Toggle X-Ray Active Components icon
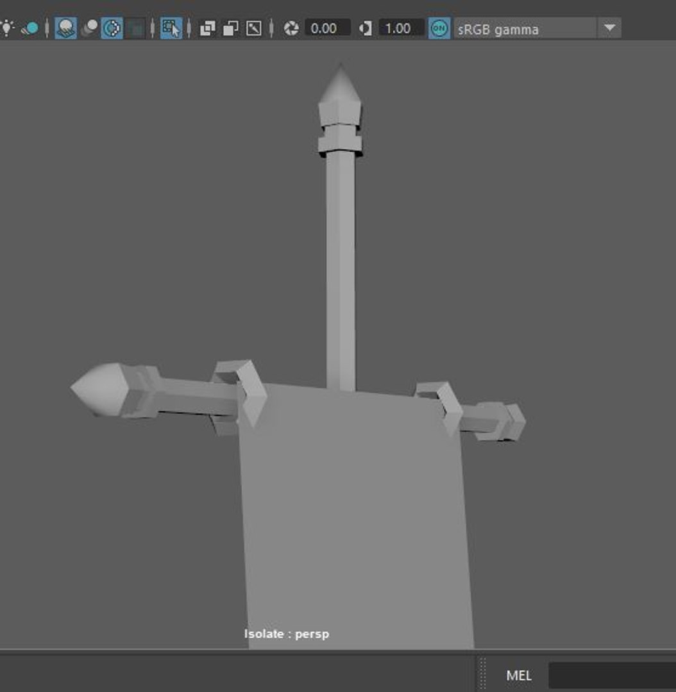The image size is (676, 692). point(231,29)
